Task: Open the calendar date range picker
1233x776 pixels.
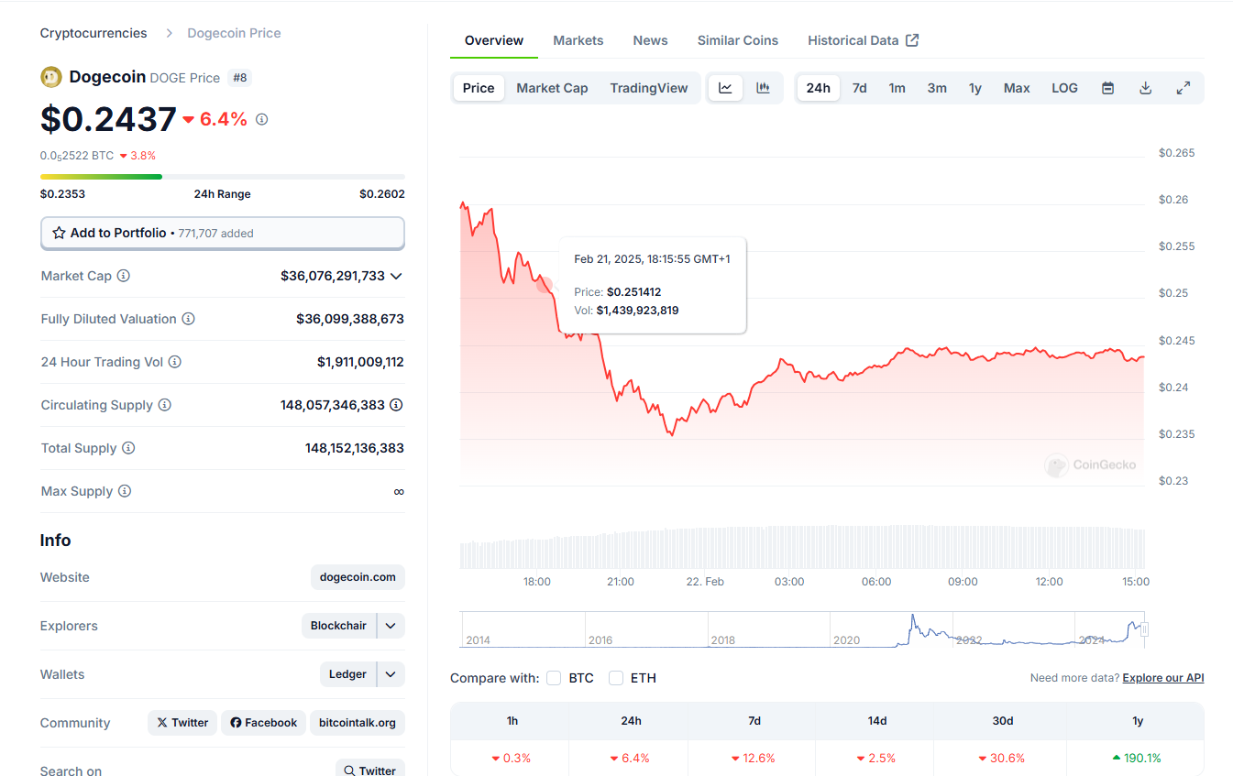Action: pyautogui.click(x=1107, y=88)
